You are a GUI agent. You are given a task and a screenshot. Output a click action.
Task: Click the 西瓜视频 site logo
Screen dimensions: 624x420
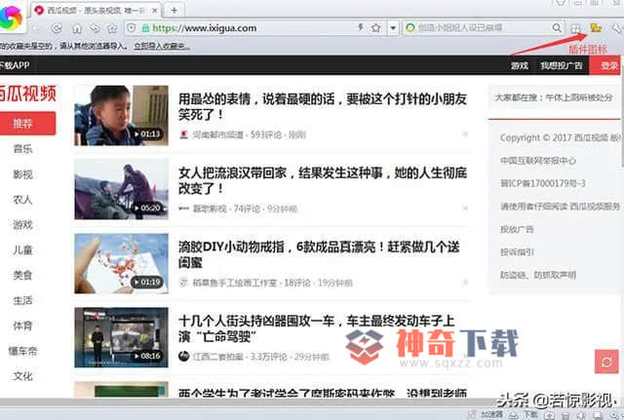click(27, 94)
